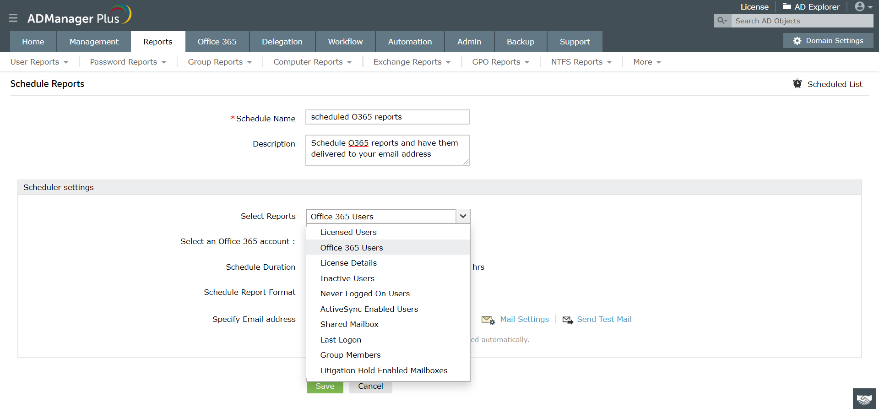Viewport: 879px width, 419px height.
Task: Expand the Computer Reports menu
Action: (x=313, y=62)
